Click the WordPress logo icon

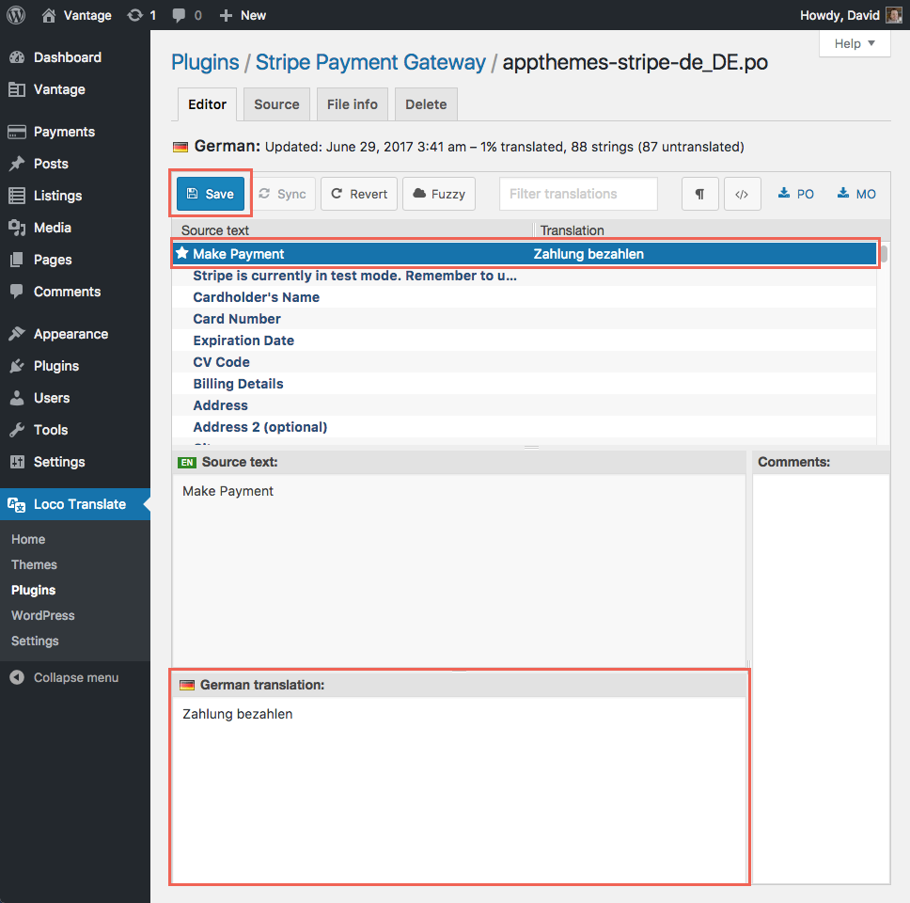point(16,15)
